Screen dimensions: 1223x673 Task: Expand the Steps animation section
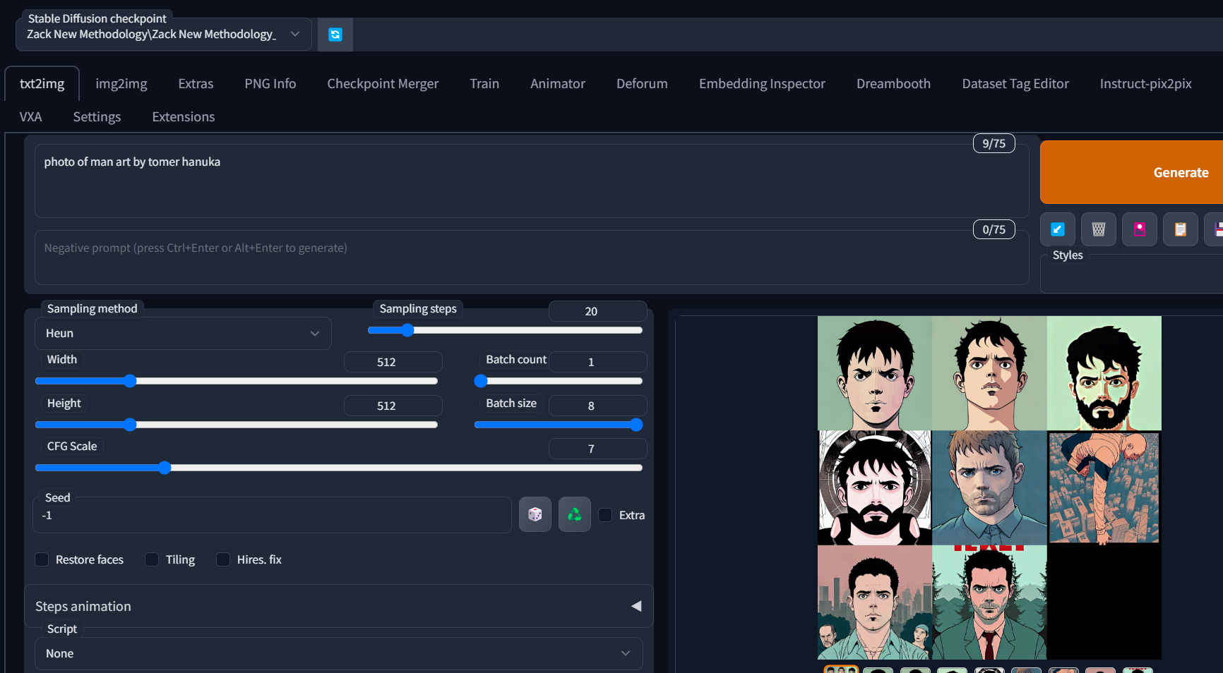pos(339,606)
